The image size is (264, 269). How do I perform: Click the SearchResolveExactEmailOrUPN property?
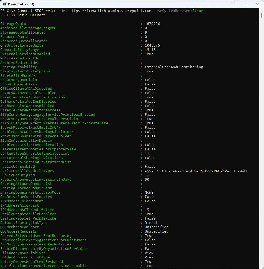(30, 127)
